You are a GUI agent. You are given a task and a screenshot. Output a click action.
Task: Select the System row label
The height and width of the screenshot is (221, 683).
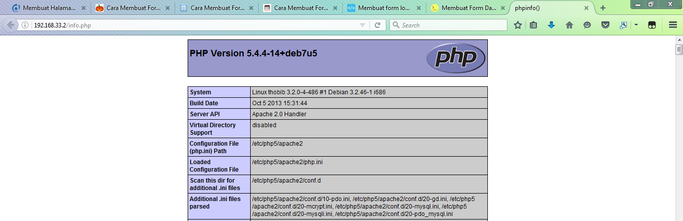click(219, 92)
